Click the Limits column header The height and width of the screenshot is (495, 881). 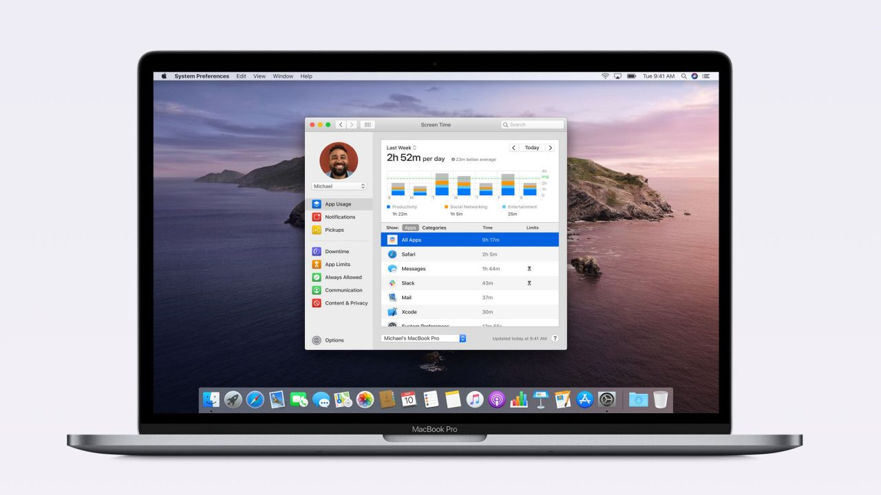pyautogui.click(x=533, y=228)
